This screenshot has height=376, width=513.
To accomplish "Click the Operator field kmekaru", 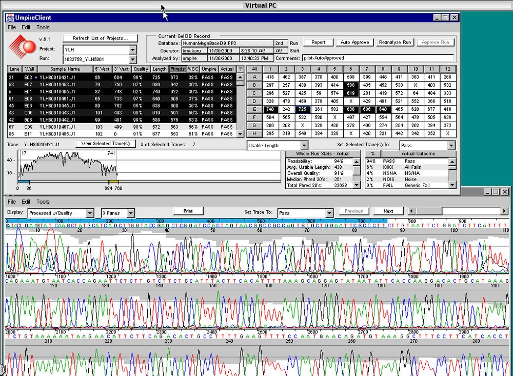I will pyautogui.click(x=194, y=51).
